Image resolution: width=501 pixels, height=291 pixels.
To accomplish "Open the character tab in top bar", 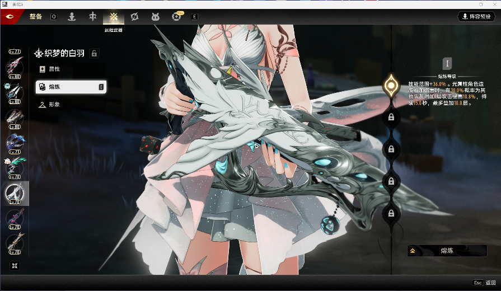I will point(72,16).
